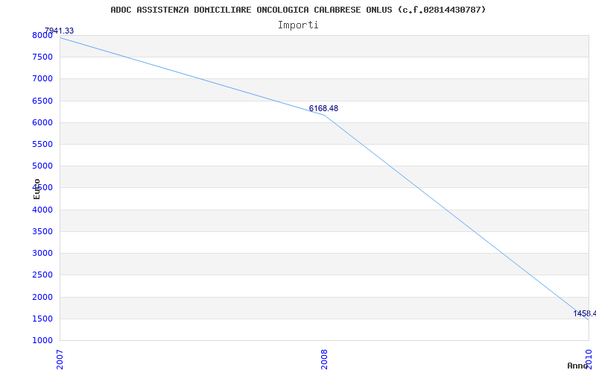Click the 2000 y-axis tick label
The height and width of the screenshot is (373, 596).
42,297
